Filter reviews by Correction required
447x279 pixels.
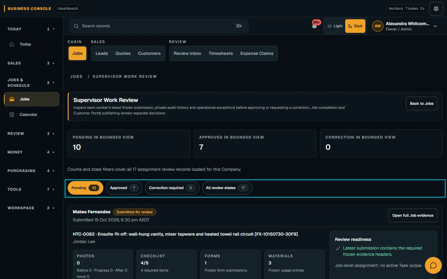172,188
